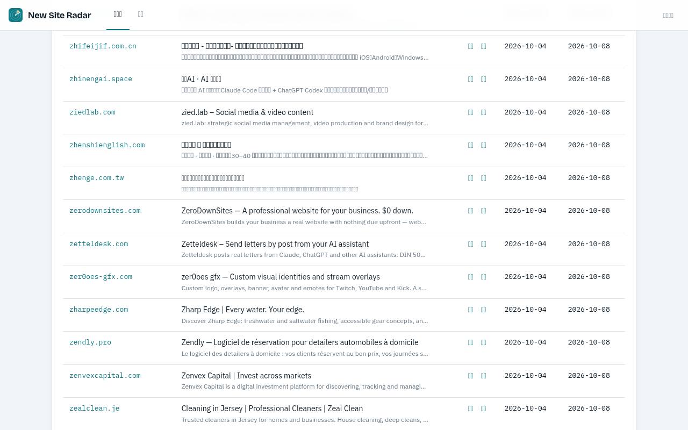
Task: Click the 2026-10-08 date in zenvexcapital.com row
Action: click(x=589, y=376)
